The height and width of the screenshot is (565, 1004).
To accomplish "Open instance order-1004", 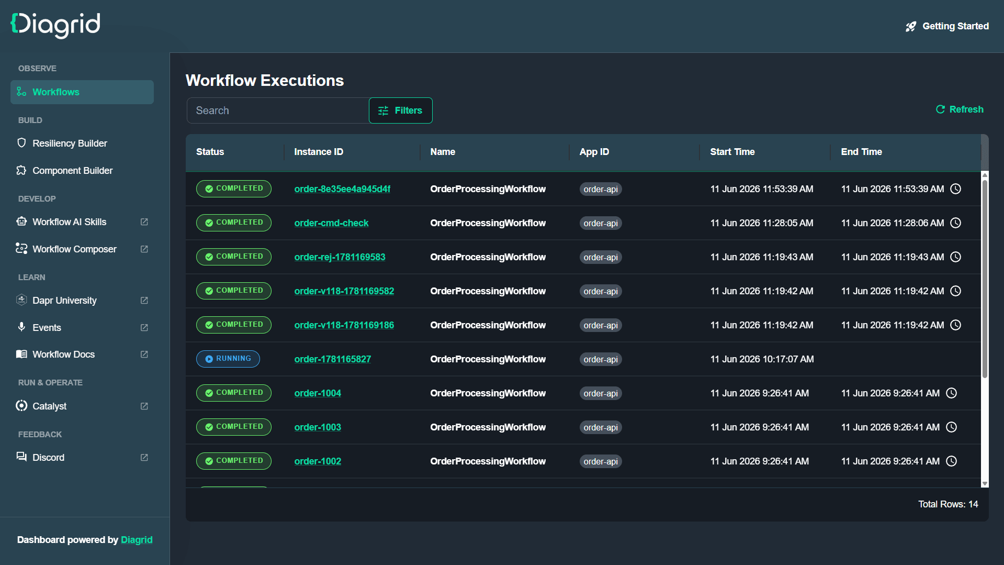I will click(x=318, y=393).
